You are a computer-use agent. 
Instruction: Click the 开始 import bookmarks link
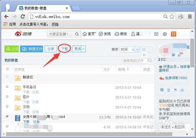point(55,24)
